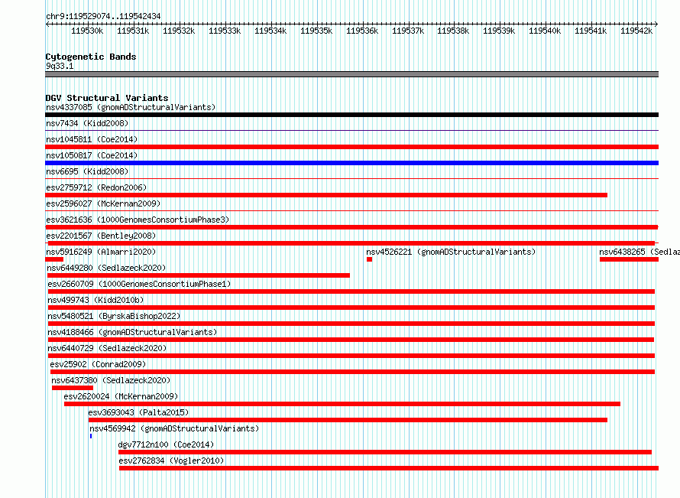
Task: Click the nsv6695 (Kidd2008) label
Action: [x=87, y=171]
